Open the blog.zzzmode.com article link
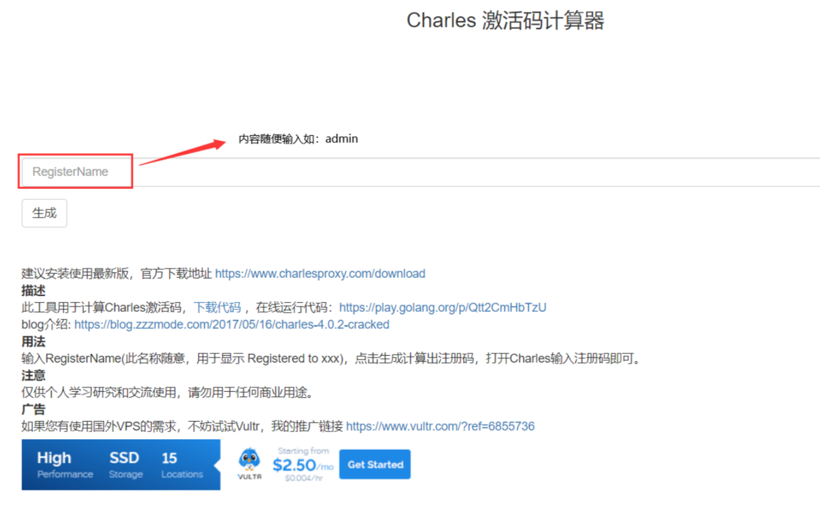This screenshot has height=507, width=820. click(232, 325)
